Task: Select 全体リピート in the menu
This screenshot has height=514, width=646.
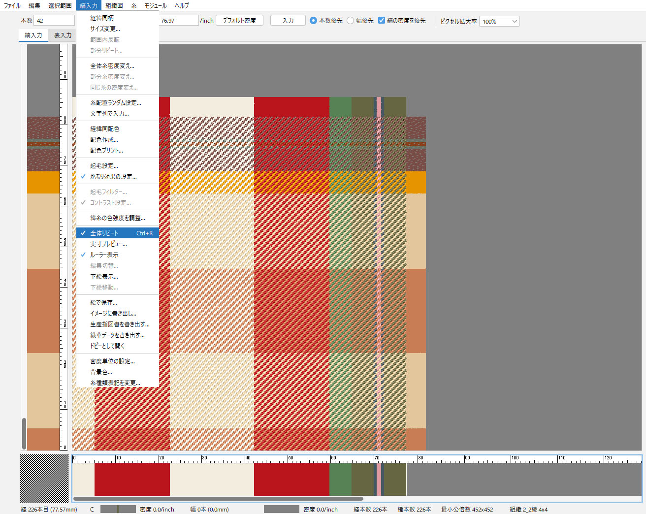Action: [x=104, y=233]
